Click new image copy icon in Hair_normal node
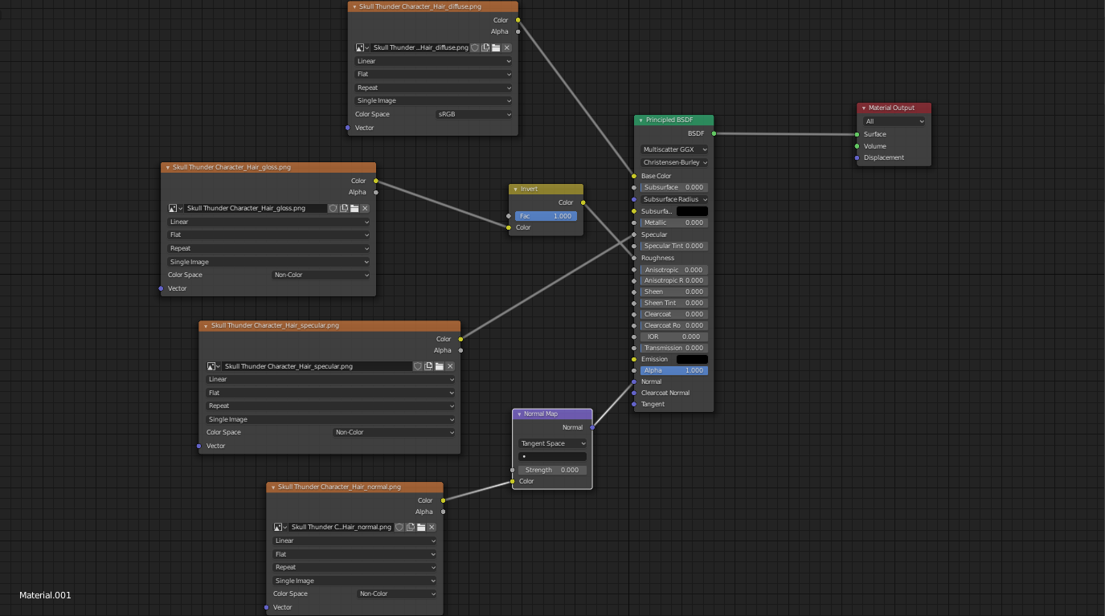 coord(410,527)
